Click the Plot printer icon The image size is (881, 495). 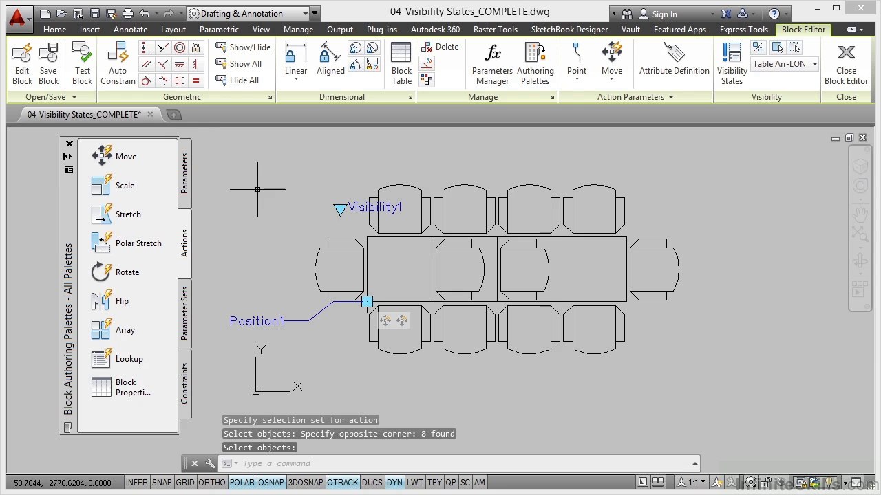click(127, 13)
